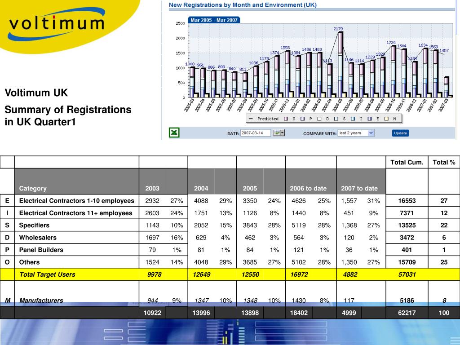The width and height of the screenshot is (460, 345).
Task: Click cumulative total cell 7371
Action: (407, 213)
